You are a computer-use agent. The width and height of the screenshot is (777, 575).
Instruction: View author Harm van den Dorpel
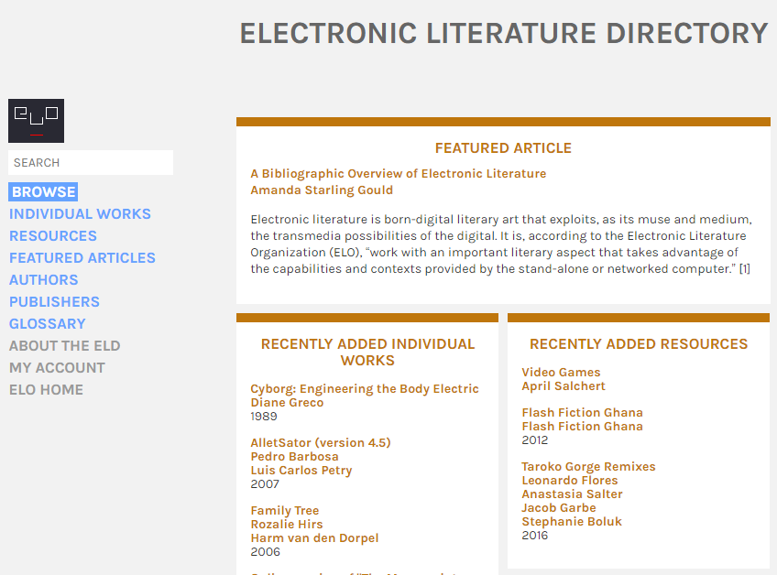click(x=314, y=538)
